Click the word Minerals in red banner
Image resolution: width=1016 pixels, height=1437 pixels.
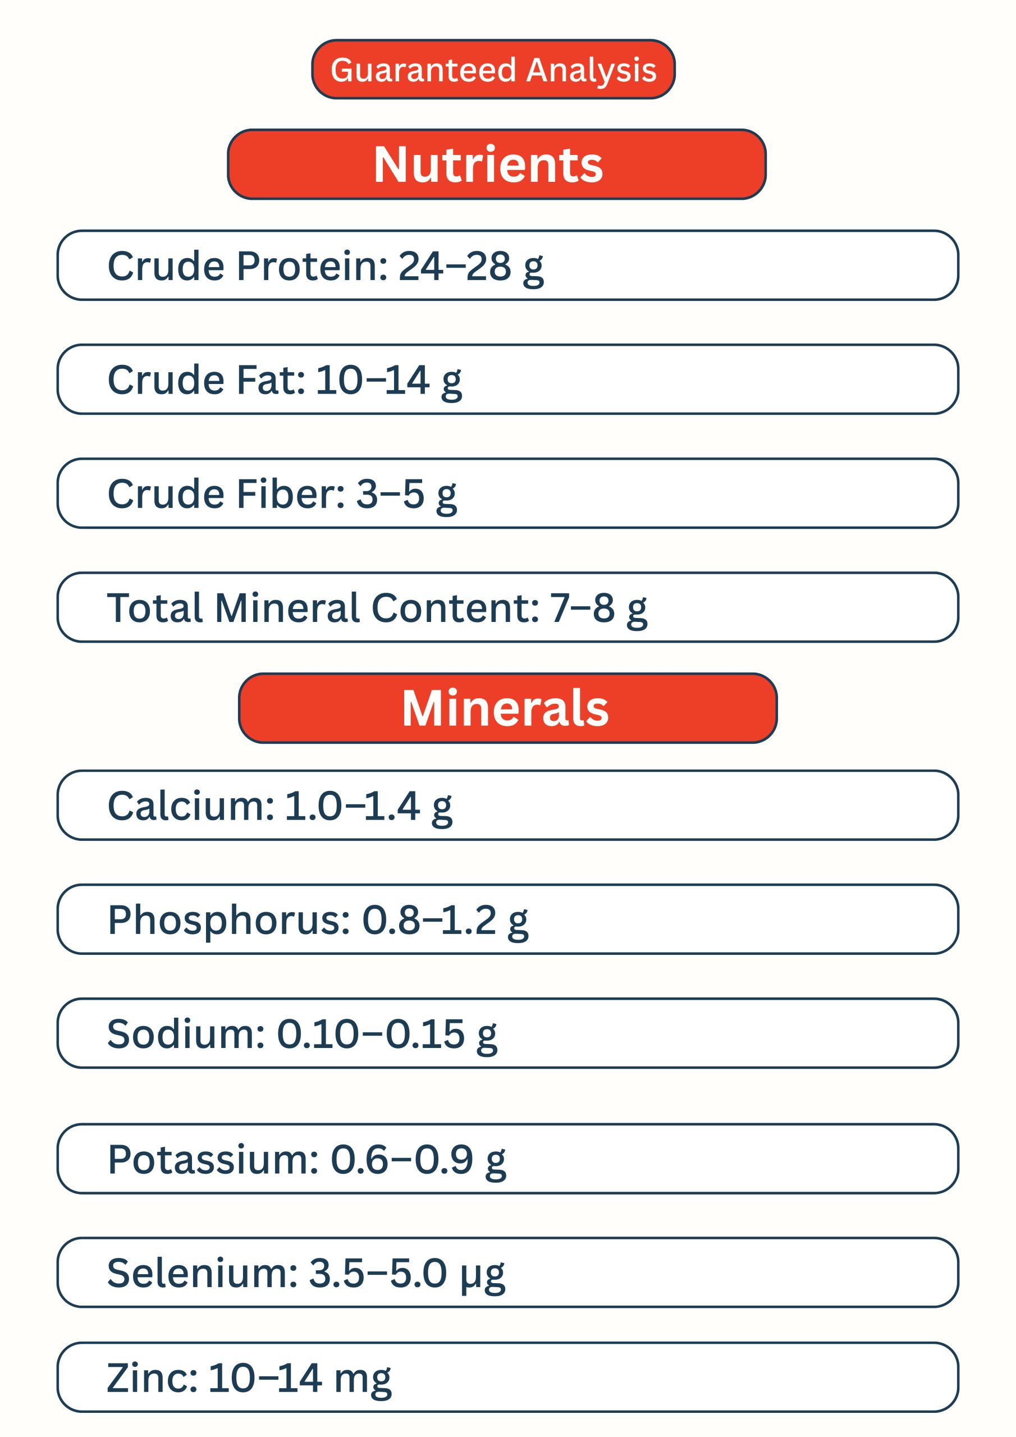(x=505, y=708)
